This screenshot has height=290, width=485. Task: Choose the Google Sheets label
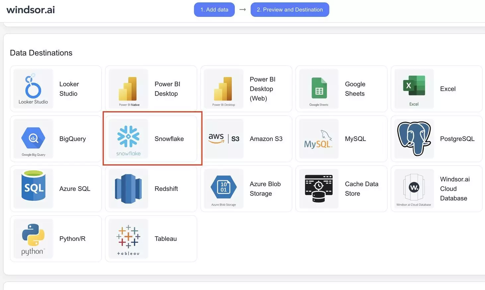tap(355, 89)
